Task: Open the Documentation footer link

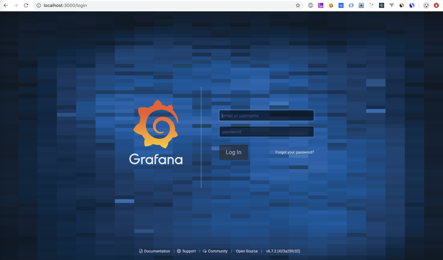Action: 157,251
